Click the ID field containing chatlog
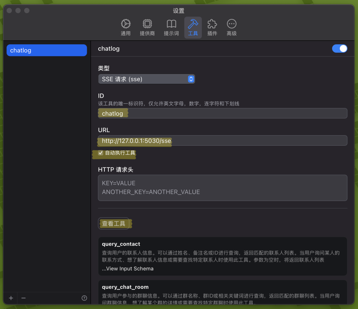This screenshot has width=358, height=309. click(x=222, y=113)
